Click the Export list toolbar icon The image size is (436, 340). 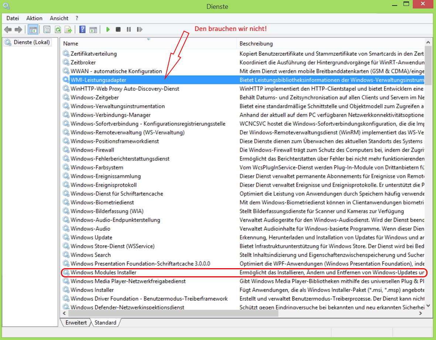pyautogui.click(x=68, y=29)
